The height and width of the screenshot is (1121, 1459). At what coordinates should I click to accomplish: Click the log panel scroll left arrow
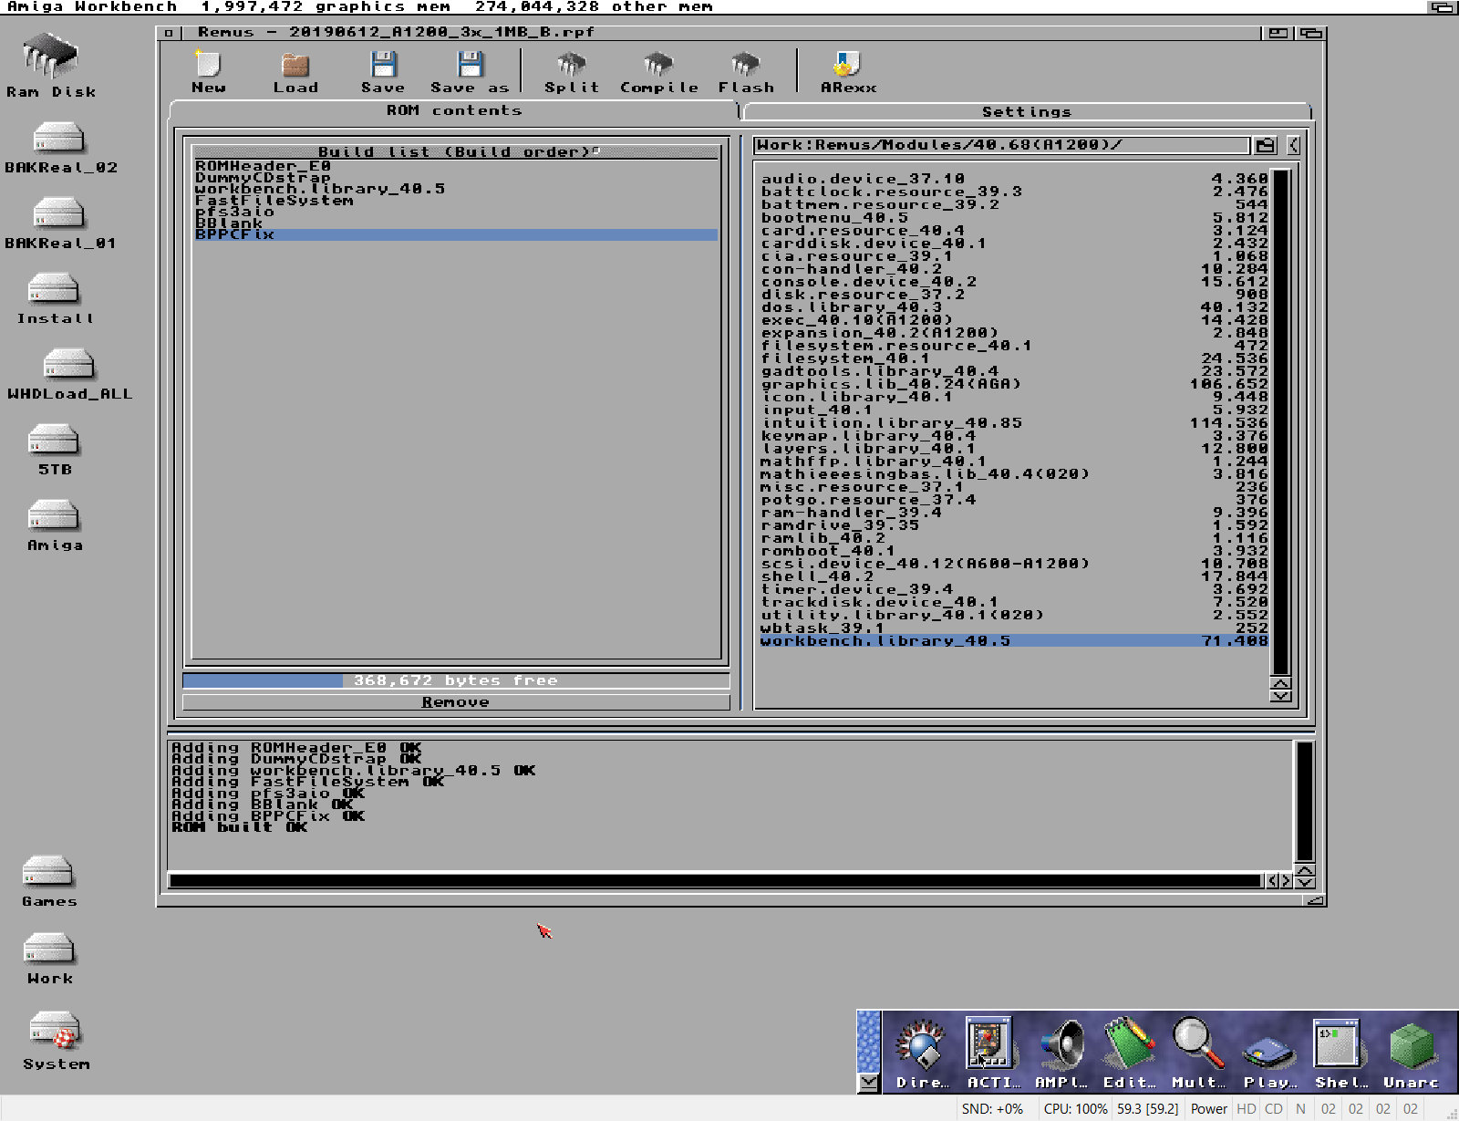pyautogui.click(x=1272, y=881)
